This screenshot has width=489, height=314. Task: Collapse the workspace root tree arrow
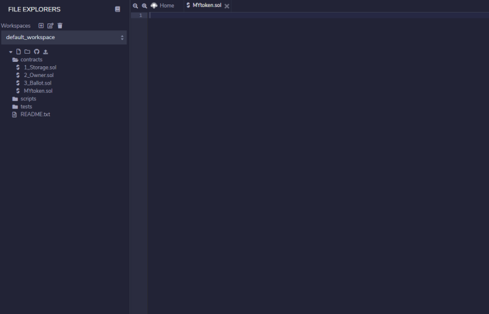click(x=11, y=52)
